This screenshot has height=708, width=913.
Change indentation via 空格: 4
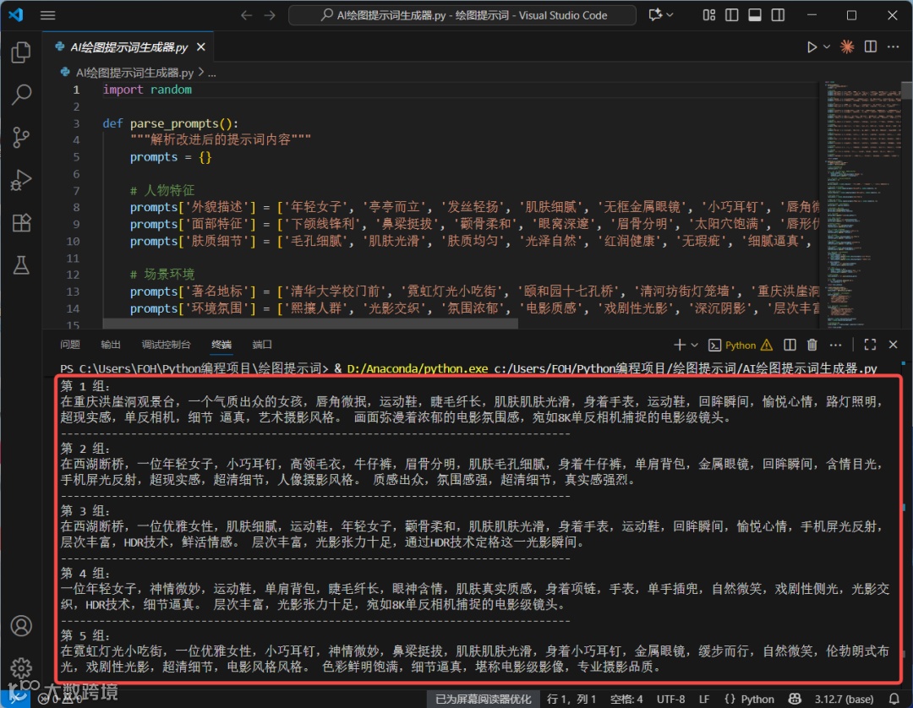click(x=626, y=700)
